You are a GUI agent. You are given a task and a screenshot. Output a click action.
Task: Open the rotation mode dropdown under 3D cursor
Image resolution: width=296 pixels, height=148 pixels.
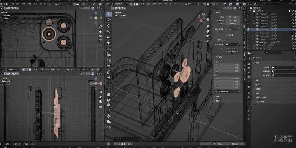[x=227, y=91]
